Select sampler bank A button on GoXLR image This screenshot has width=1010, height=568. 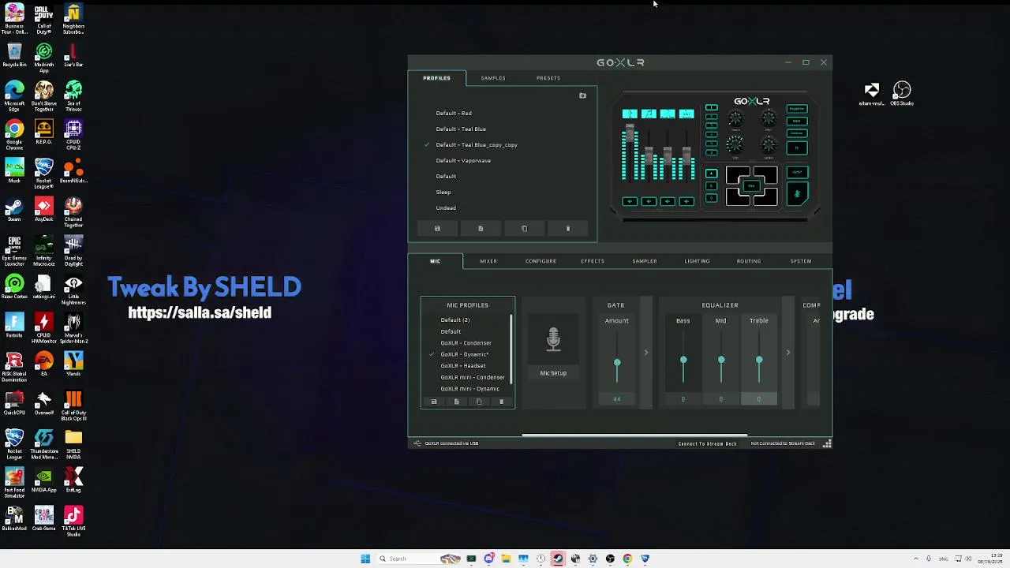tap(711, 173)
